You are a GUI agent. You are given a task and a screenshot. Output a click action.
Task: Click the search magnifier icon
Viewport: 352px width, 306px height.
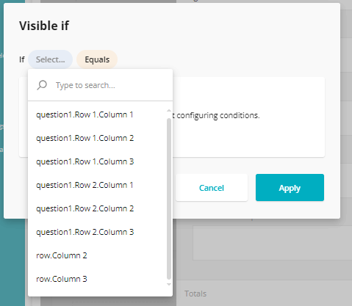coord(42,85)
